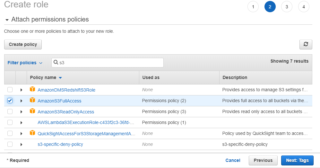
Task: Check the AmazonS3ReadOnlyAccess checkbox
Action: [x=10, y=111]
